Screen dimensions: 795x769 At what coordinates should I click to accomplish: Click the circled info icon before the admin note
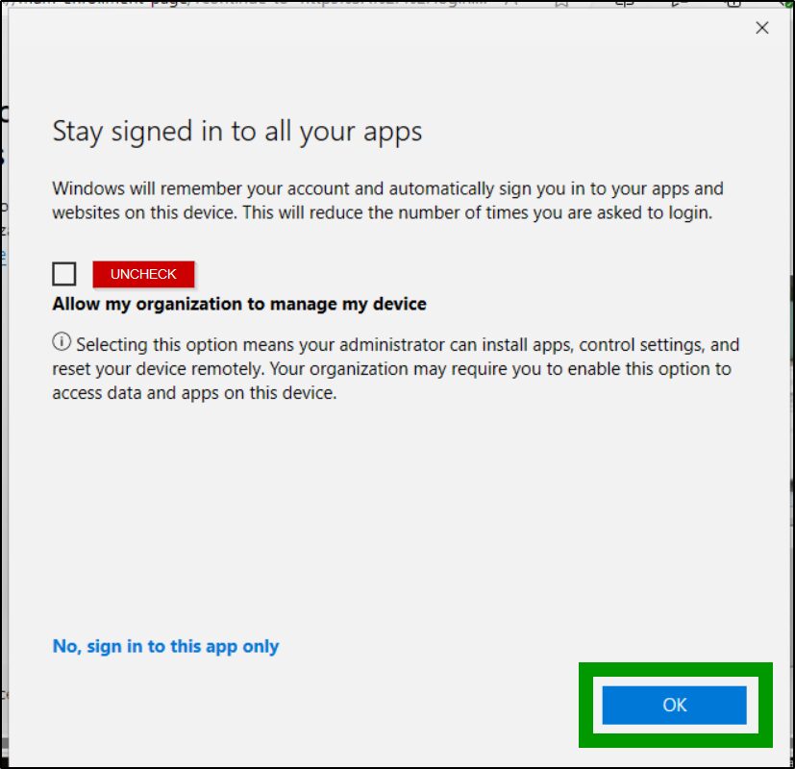click(62, 341)
